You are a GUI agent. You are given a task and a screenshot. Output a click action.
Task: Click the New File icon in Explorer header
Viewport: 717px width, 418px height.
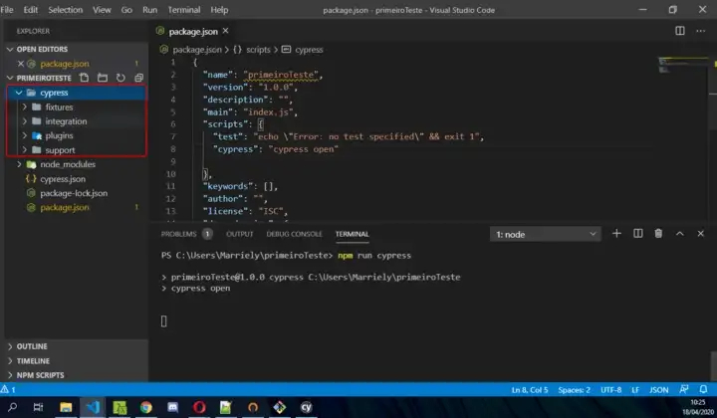85,78
